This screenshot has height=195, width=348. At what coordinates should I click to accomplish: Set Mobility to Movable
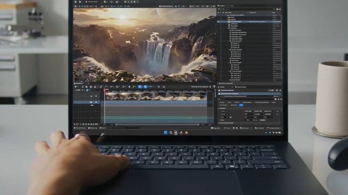coord(263,120)
